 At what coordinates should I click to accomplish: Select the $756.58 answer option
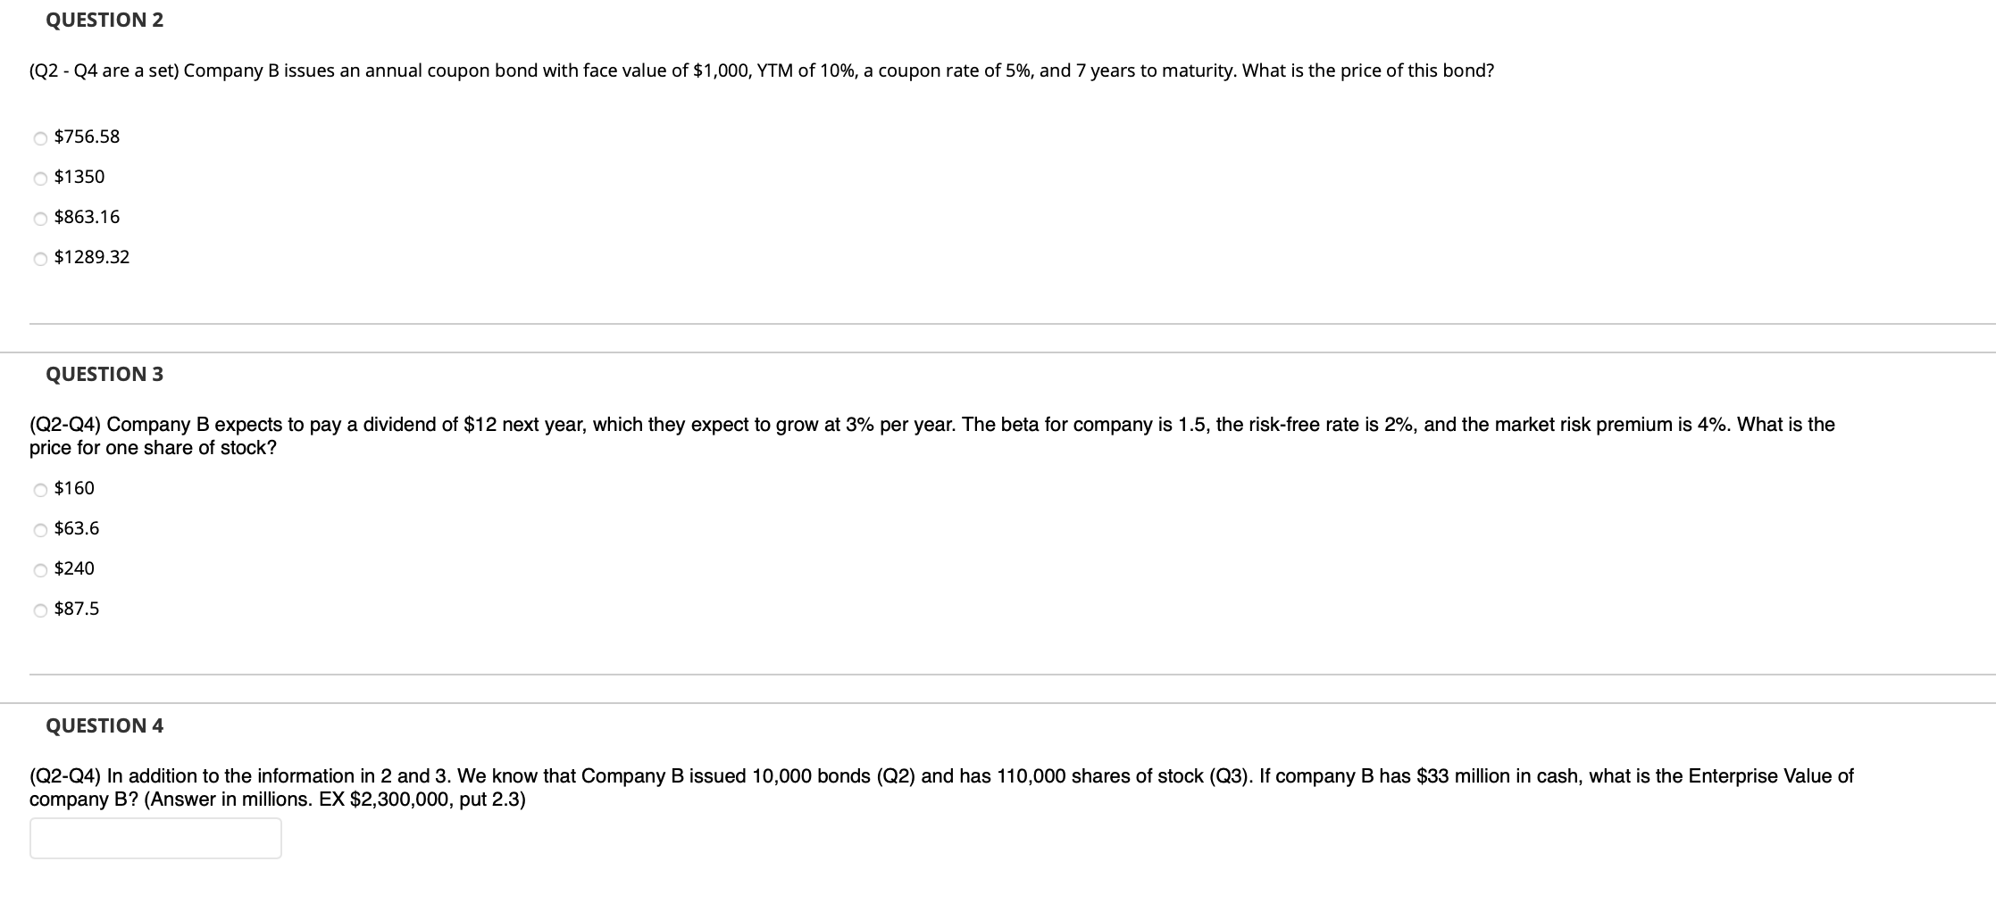point(87,137)
